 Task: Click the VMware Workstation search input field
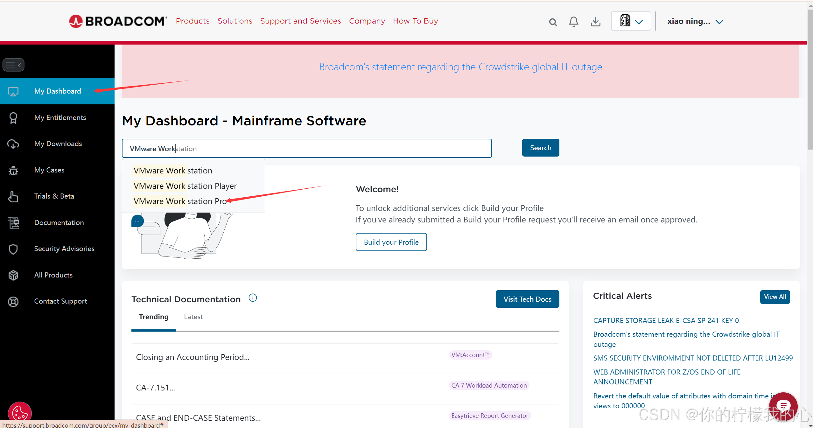(x=306, y=148)
